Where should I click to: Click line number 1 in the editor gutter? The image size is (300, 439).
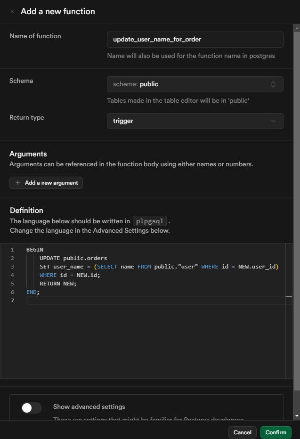12,249
